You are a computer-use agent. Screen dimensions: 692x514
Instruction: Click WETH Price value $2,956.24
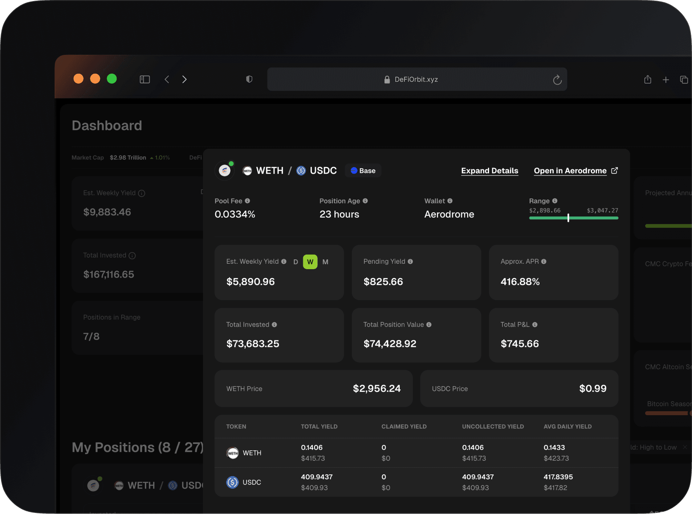[377, 389]
